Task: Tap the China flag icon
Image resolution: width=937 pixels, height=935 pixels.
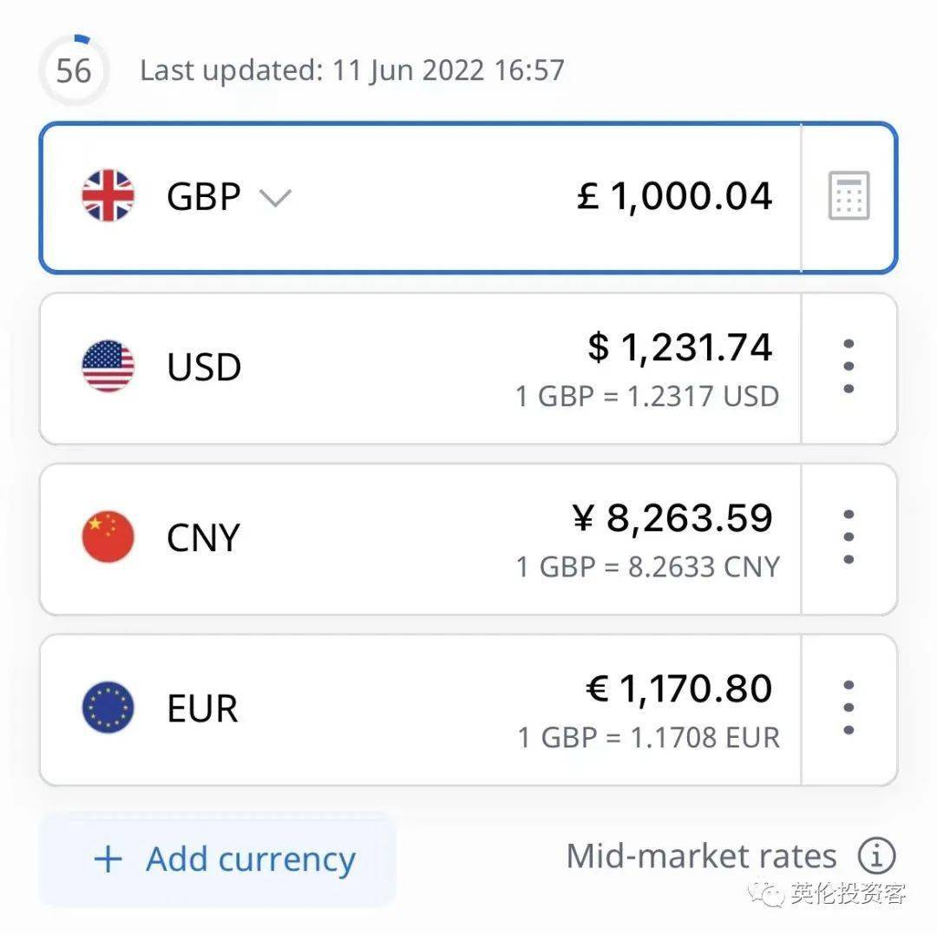Action: pyautogui.click(x=108, y=537)
